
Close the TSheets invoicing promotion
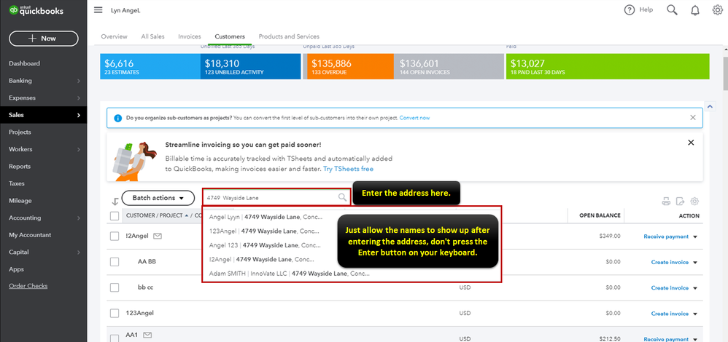[x=691, y=143]
